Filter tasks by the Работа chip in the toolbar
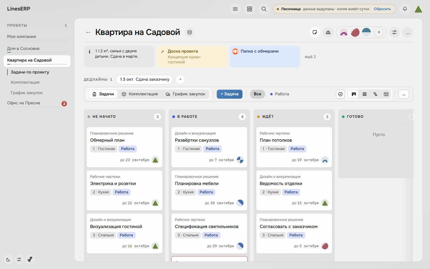Viewport: 430px width, 269px height. [x=279, y=94]
